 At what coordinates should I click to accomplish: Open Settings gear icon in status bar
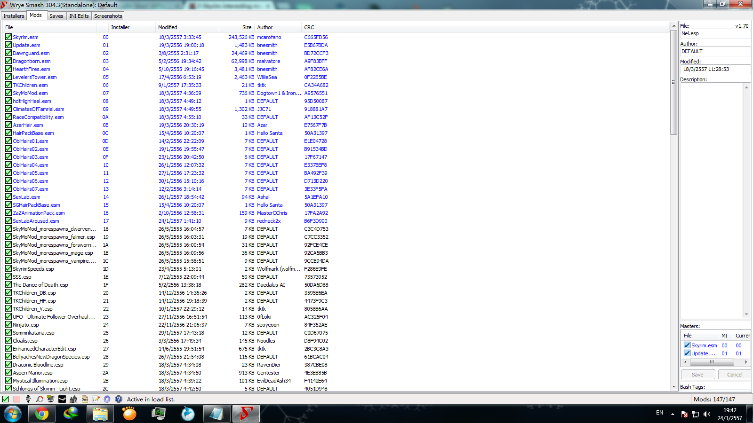click(107, 399)
